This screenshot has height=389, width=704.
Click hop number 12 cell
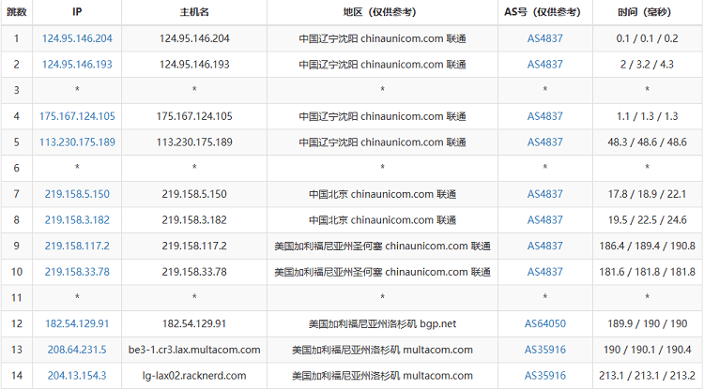pyautogui.click(x=17, y=323)
